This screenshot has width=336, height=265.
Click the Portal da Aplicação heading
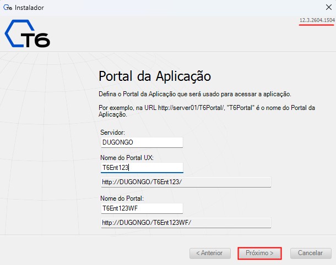155,76
